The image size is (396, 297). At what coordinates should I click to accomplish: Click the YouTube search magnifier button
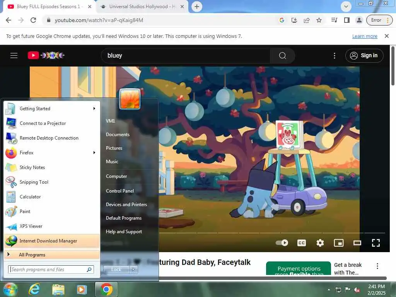(282, 56)
